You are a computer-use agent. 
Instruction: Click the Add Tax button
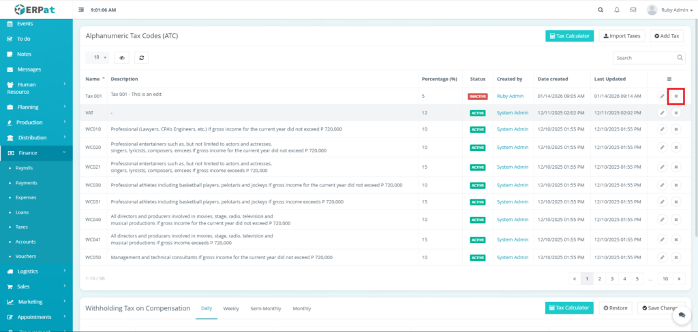pos(666,36)
